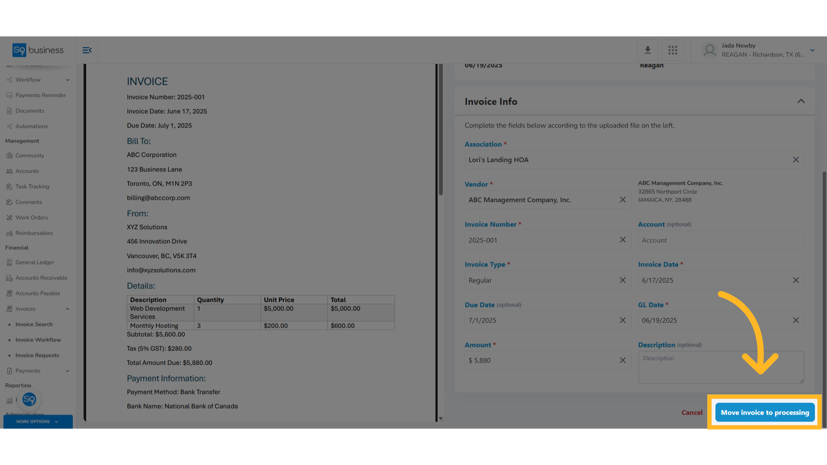827x465 pixels.
Task: Click the Payments Reminder icon
Action: 9,95
